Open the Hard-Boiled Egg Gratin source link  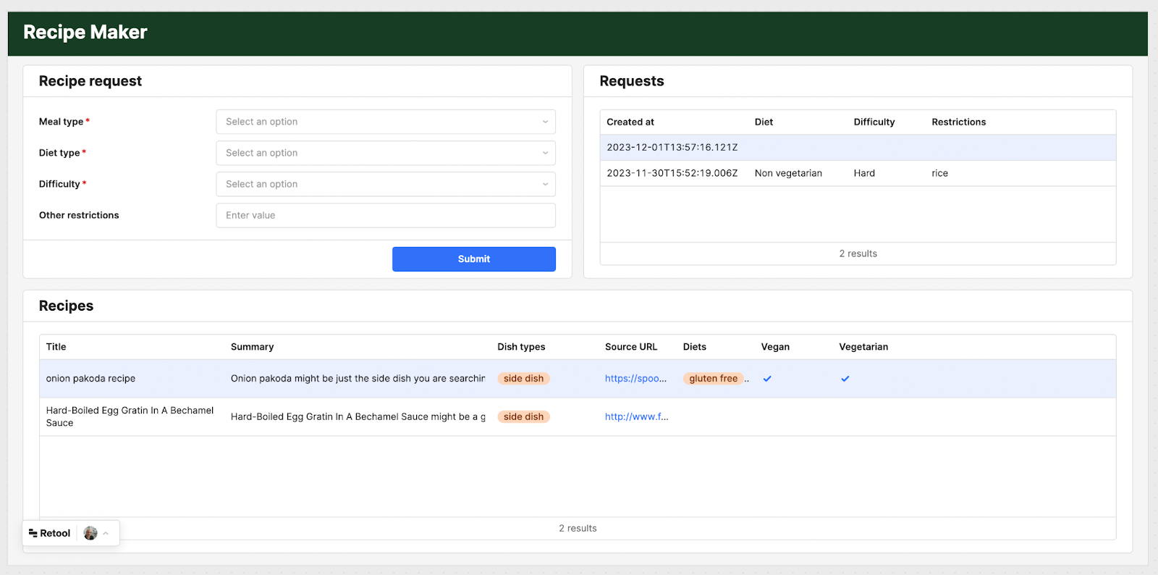(635, 417)
